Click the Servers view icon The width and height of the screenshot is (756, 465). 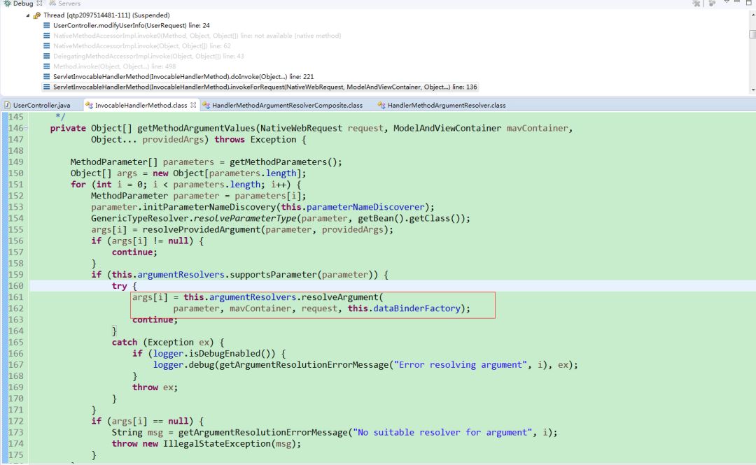tap(52, 3)
